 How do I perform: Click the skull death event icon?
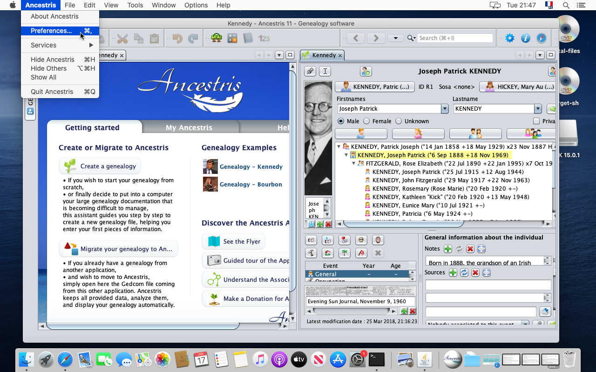[360, 240]
